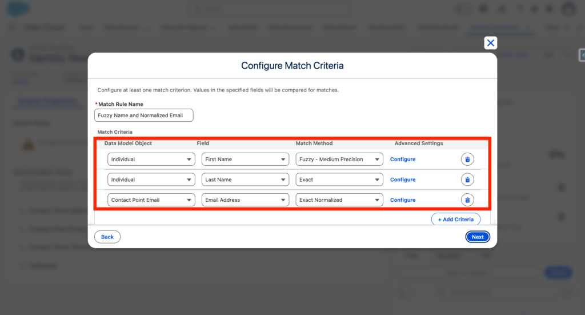
Task: Delete the Email Address match criterion
Action: click(x=467, y=200)
